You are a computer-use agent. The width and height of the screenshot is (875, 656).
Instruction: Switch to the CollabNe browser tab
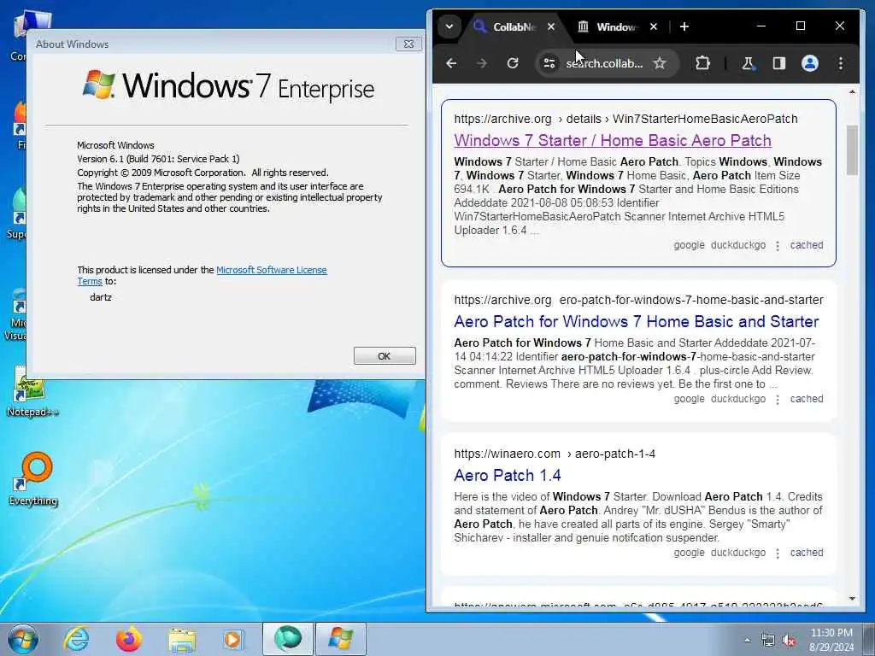pyautogui.click(x=514, y=26)
